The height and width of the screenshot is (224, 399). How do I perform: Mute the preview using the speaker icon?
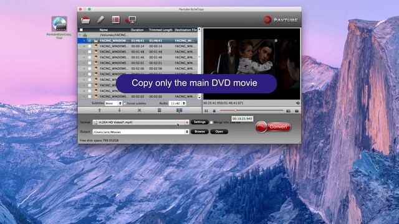tap(298, 103)
